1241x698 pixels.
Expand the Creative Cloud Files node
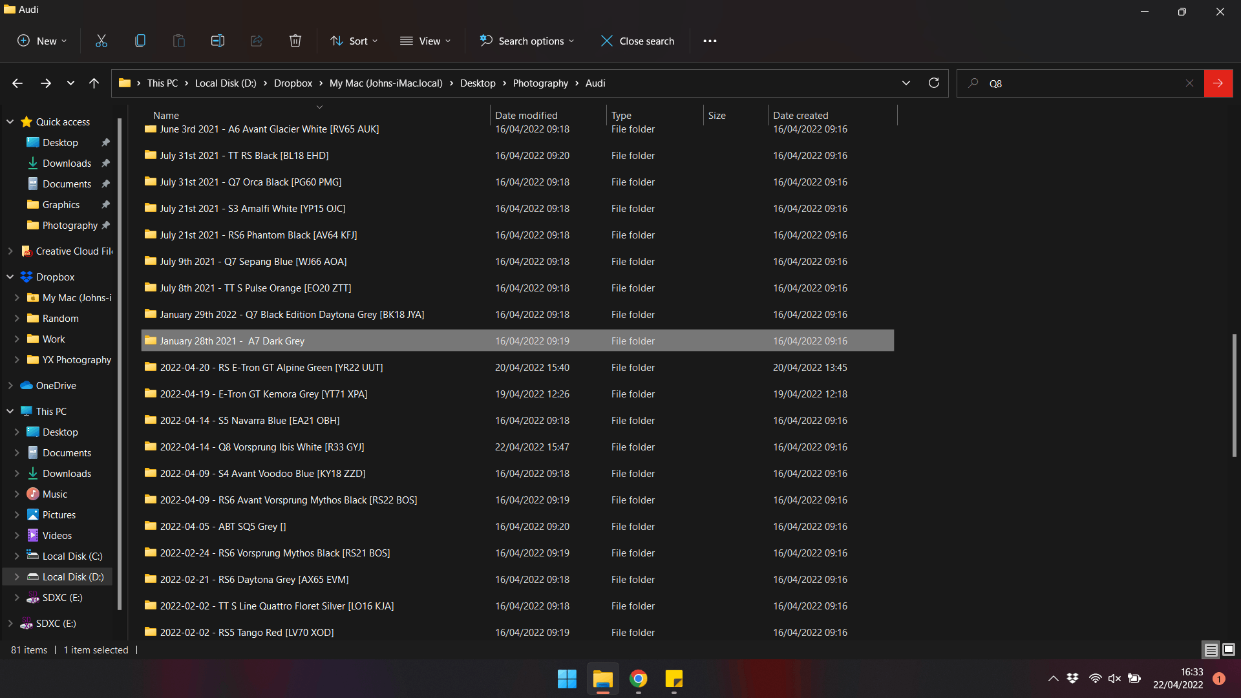[10, 251]
